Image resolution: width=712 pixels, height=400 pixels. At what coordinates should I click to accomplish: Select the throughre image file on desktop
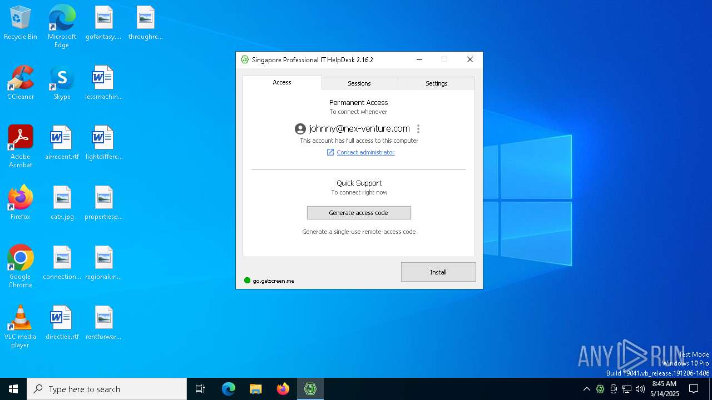pos(145,23)
